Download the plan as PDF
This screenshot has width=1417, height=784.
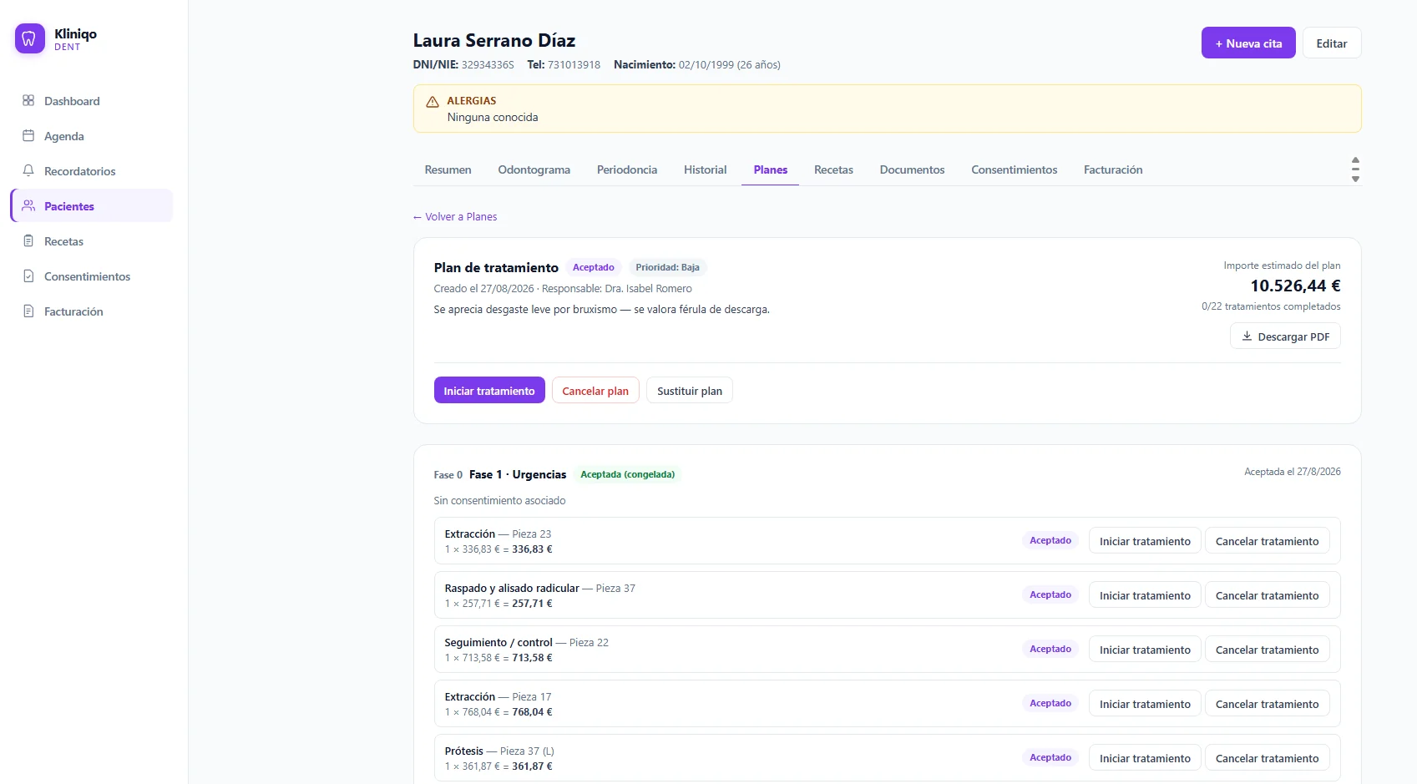[1285, 336]
